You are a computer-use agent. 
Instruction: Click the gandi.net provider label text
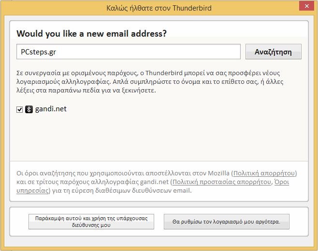51,109
